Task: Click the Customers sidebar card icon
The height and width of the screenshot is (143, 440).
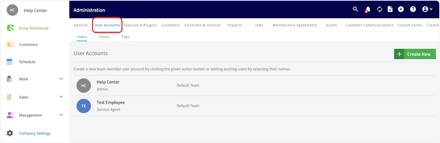Action: click(x=10, y=45)
